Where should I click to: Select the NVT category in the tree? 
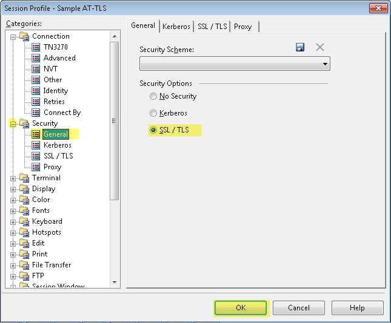pyautogui.click(x=50, y=69)
